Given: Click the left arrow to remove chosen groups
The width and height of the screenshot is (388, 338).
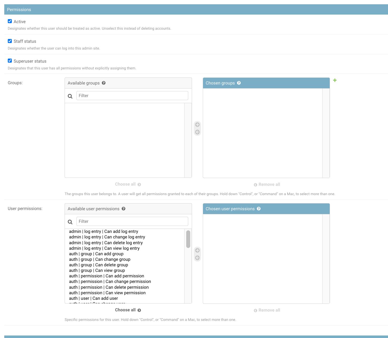Looking at the screenshot, I should pyautogui.click(x=197, y=132).
